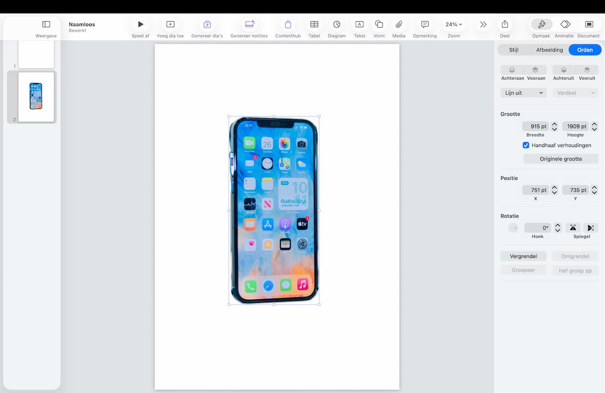Flip image vertically with Spiegel icon
The image size is (605, 393).
(591, 228)
